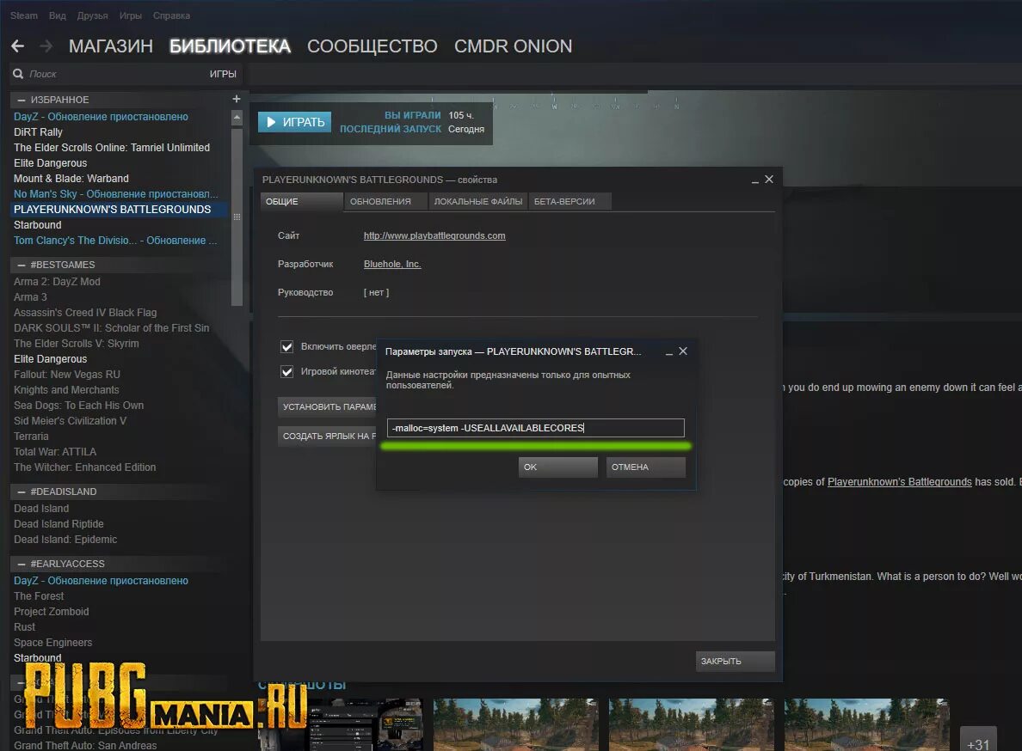This screenshot has width=1022, height=751.
Task: Confirm launch options with OK
Action: (x=558, y=467)
